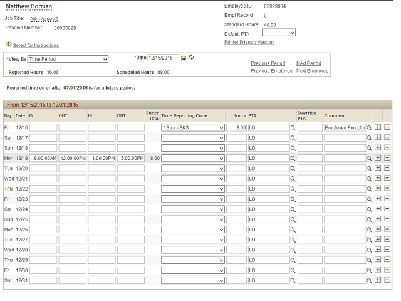Open Time Reporting Code dropdown for Mon 12/19
The height and width of the screenshot is (301, 401).
point(192,158)
